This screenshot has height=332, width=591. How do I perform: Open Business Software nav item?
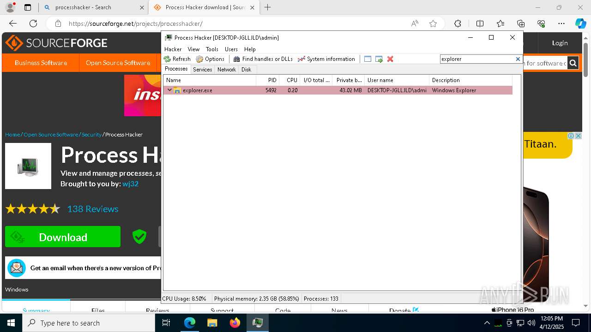pyautogui.click(x=41, y=63)
